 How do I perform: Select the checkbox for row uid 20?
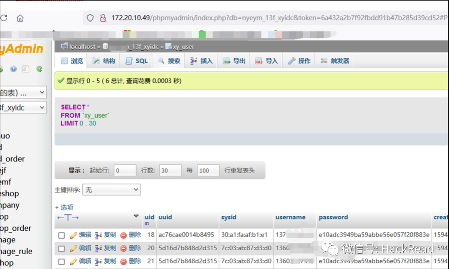point(61,248)
